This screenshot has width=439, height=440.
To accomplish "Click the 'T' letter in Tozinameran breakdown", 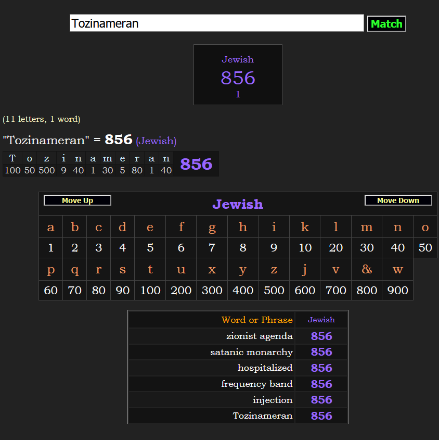I will (12, 158).
